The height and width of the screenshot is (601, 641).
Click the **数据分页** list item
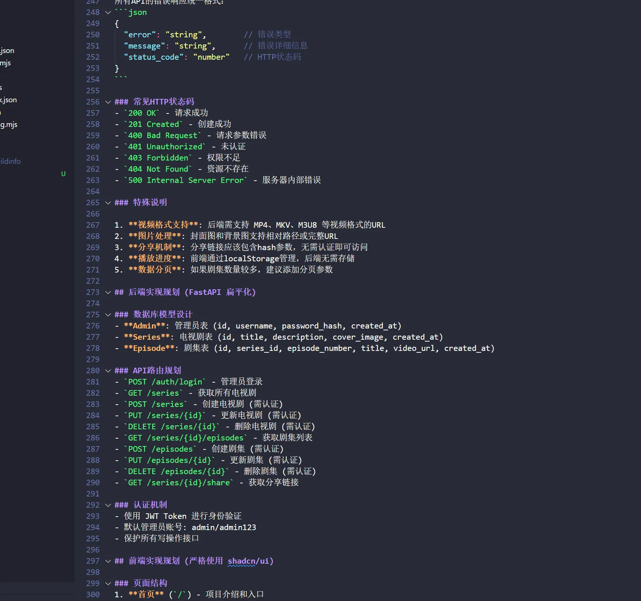click(x=224, y=270)
